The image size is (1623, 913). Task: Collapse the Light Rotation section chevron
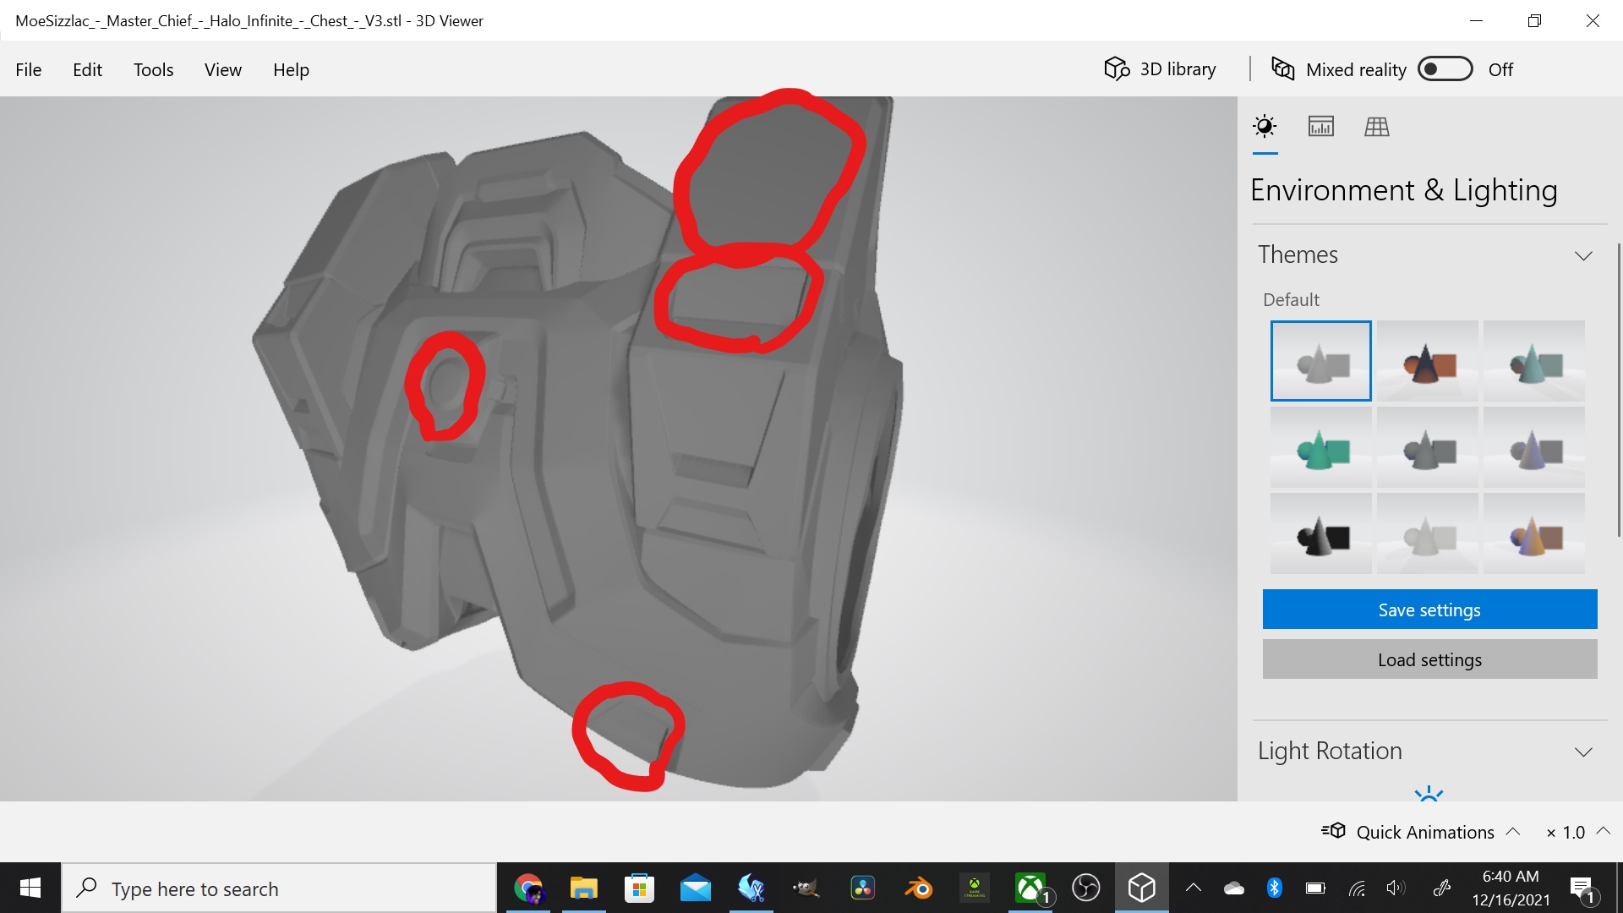click(1583, 752)
